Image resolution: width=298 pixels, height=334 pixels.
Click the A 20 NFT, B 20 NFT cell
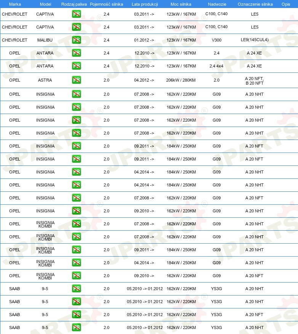254,81
